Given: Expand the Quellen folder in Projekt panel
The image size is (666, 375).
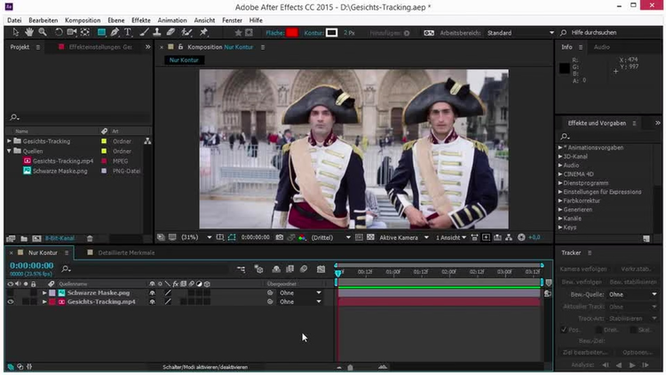Looking at the screenshot, I should pyautogui.click(x=10, y=151).
